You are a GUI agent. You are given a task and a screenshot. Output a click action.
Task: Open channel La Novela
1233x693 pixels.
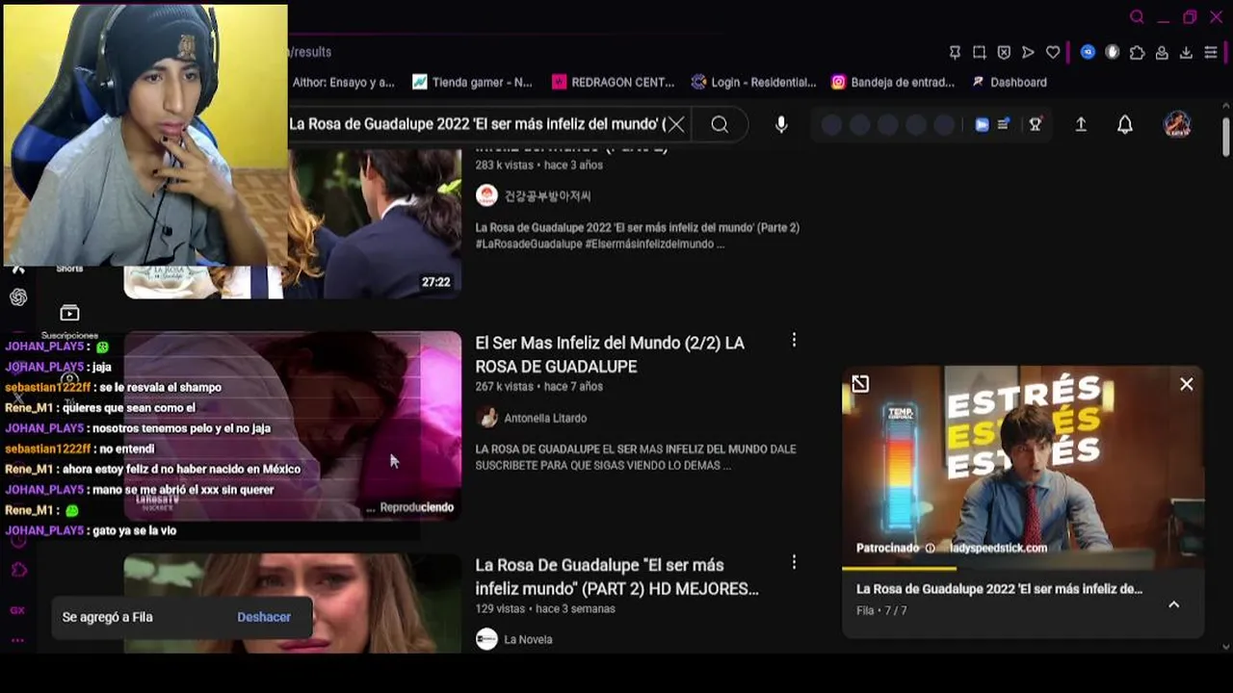528,639
